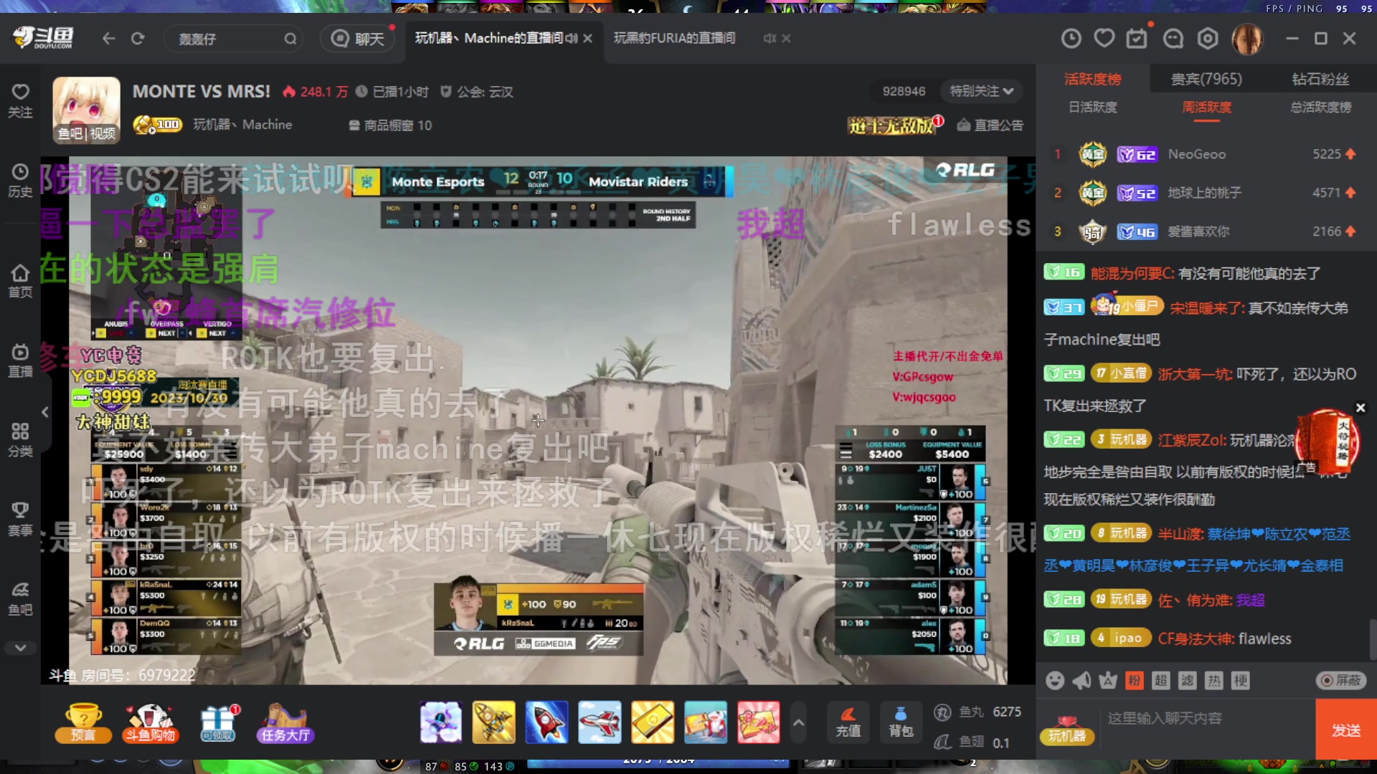Switch to 活跃度榜 tab
Viewport: 1377px width, 774px height.
(1092, 79)
